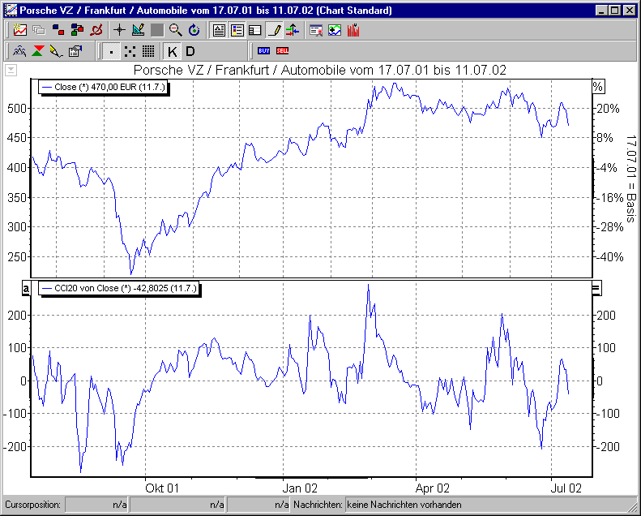Open the drawing ruler tool
Screen dimensions: 641x516
click(x=138, y=31)
